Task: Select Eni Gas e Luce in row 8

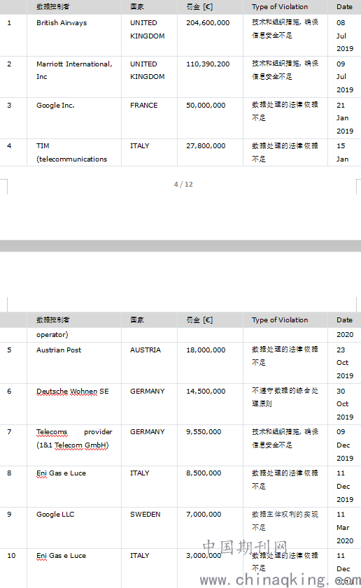Action: [x=61, y=473]
